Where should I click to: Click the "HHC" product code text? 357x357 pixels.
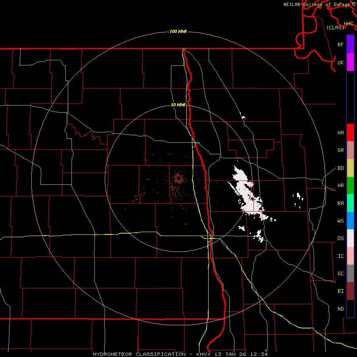pos(348,24)
